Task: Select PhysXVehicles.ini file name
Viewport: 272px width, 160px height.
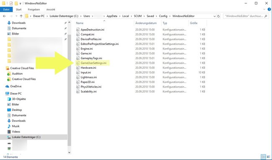Action: coord(91,87)
